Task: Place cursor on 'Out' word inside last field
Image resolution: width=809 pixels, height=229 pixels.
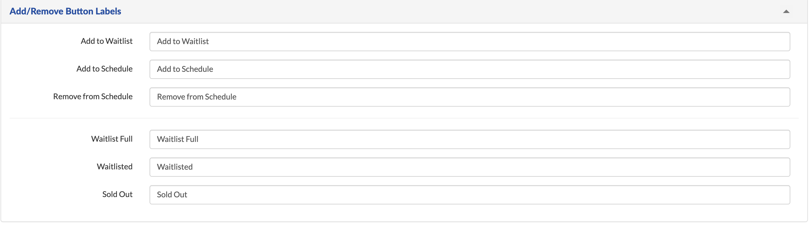Action: coord(180,195)
